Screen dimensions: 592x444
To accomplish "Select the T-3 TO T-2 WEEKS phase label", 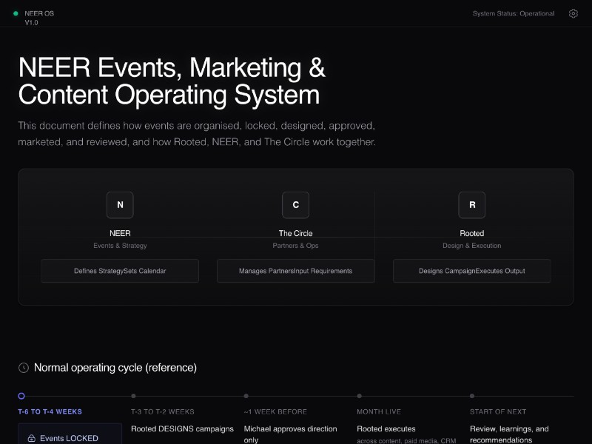I will 162,411.
